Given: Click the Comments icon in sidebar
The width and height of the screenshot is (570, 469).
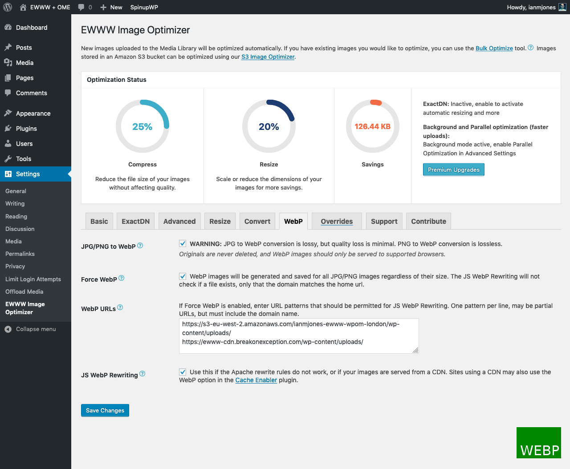Looking at the screenshot, I should coord(8,93).
